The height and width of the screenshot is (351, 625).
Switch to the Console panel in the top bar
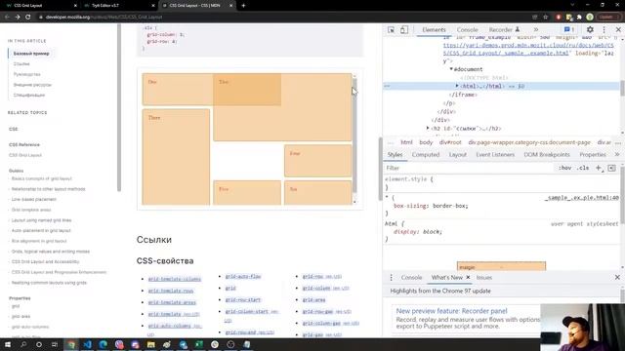click(x=467, y=30)
